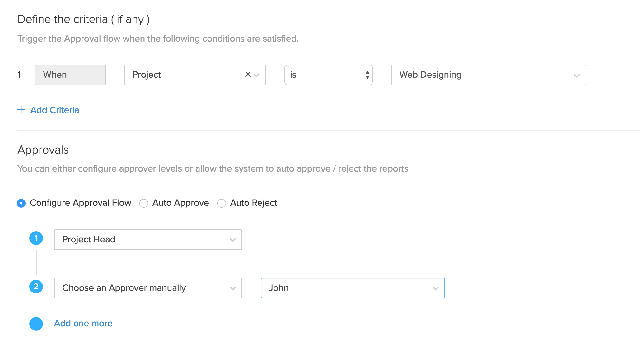Click up-down arrows in the is selector

pos(367,75)
